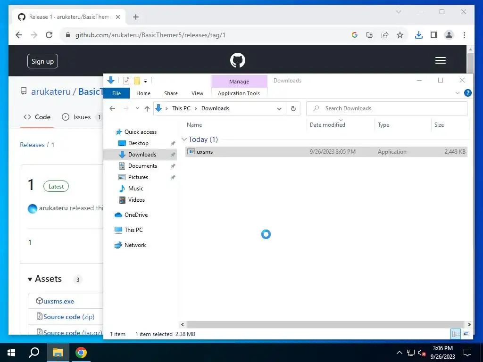
Task: Click the Explorer horizontal scrollbar
Action: [x=325, y=324]
